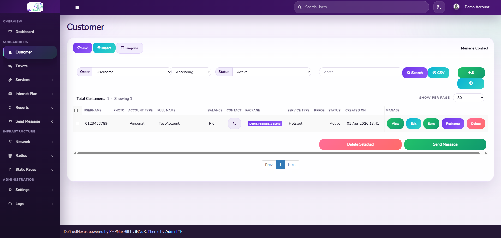The image size is (501, 238).
Task: Toggle dark mode with the moon icon
Action: (439, 7)
